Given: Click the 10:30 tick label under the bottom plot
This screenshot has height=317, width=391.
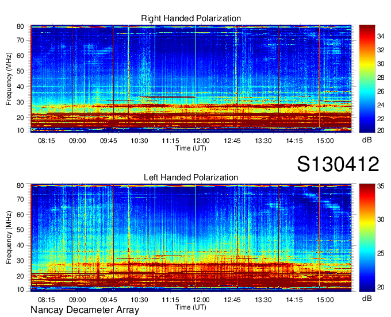Looking at the screenshot, I should tap(139, 300).
